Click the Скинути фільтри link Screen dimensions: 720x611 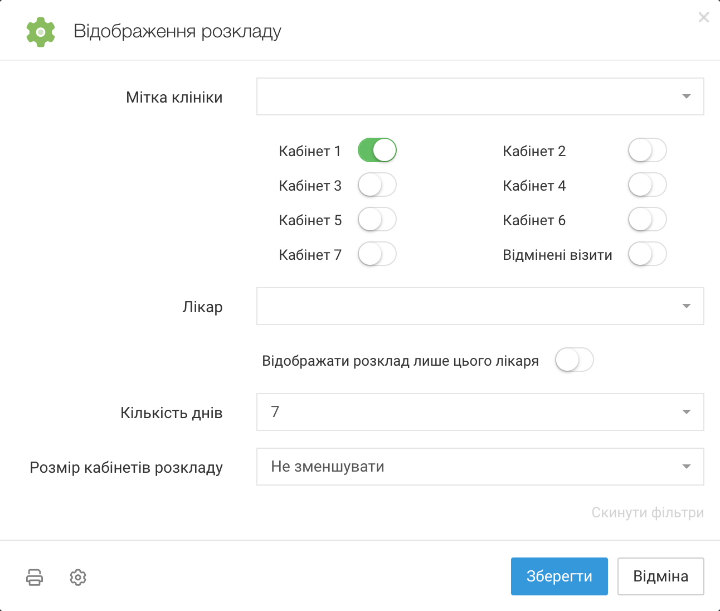[x=648, y=512]
